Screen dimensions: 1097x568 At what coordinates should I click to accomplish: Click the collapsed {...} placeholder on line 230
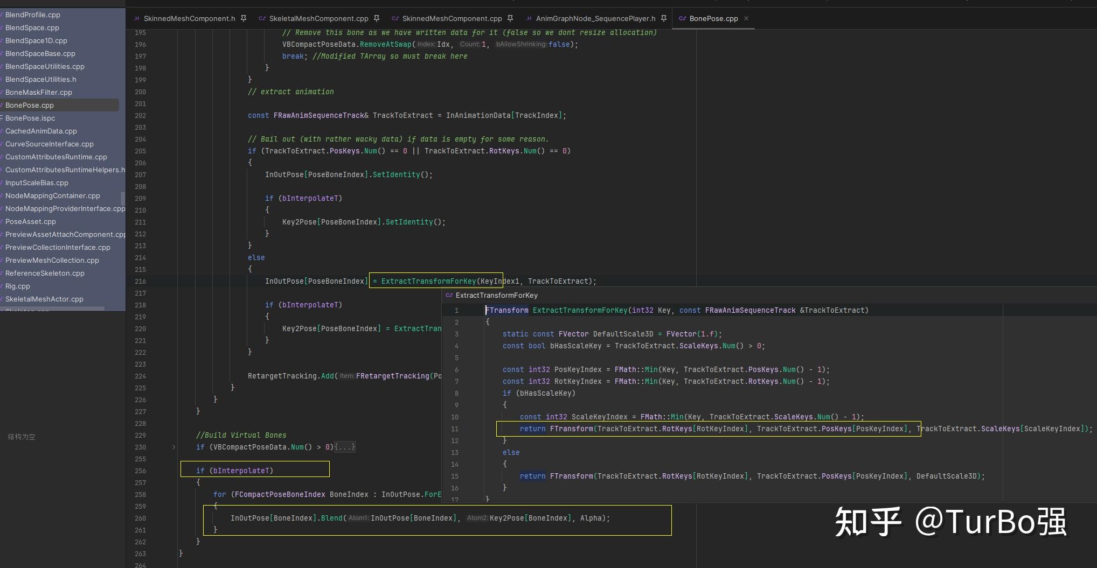tap(345, 447)
